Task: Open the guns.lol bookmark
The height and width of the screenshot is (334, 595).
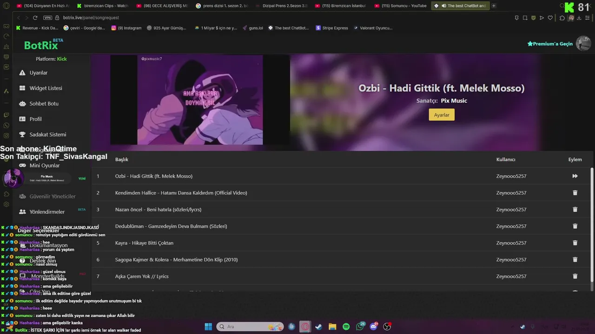Action: 253,28
